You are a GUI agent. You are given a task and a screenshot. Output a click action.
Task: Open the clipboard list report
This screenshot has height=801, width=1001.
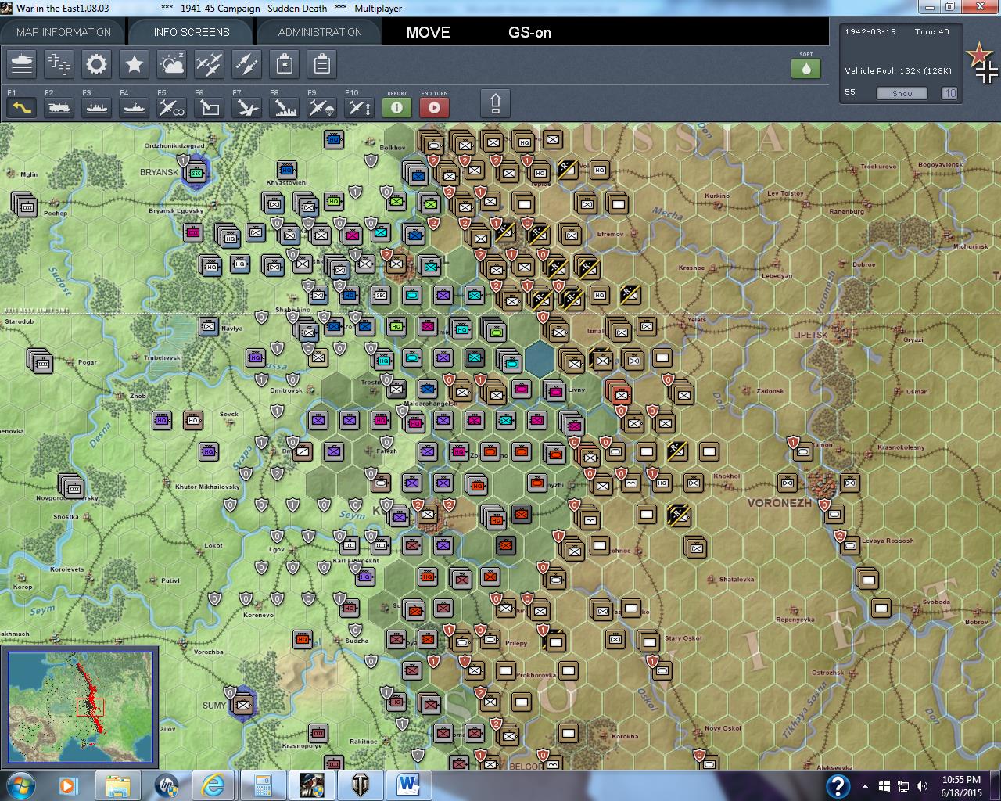321,64
